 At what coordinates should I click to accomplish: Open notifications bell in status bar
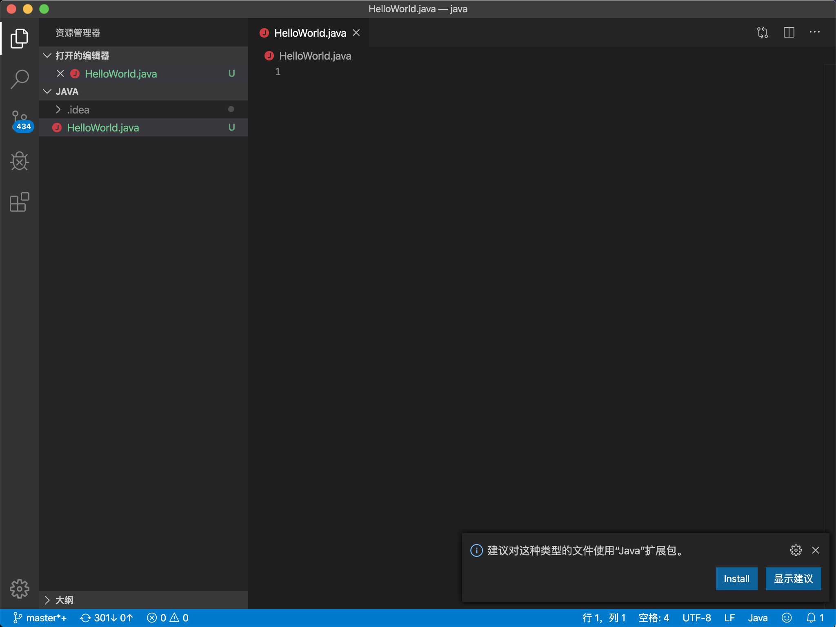click(x=815, y=618)
